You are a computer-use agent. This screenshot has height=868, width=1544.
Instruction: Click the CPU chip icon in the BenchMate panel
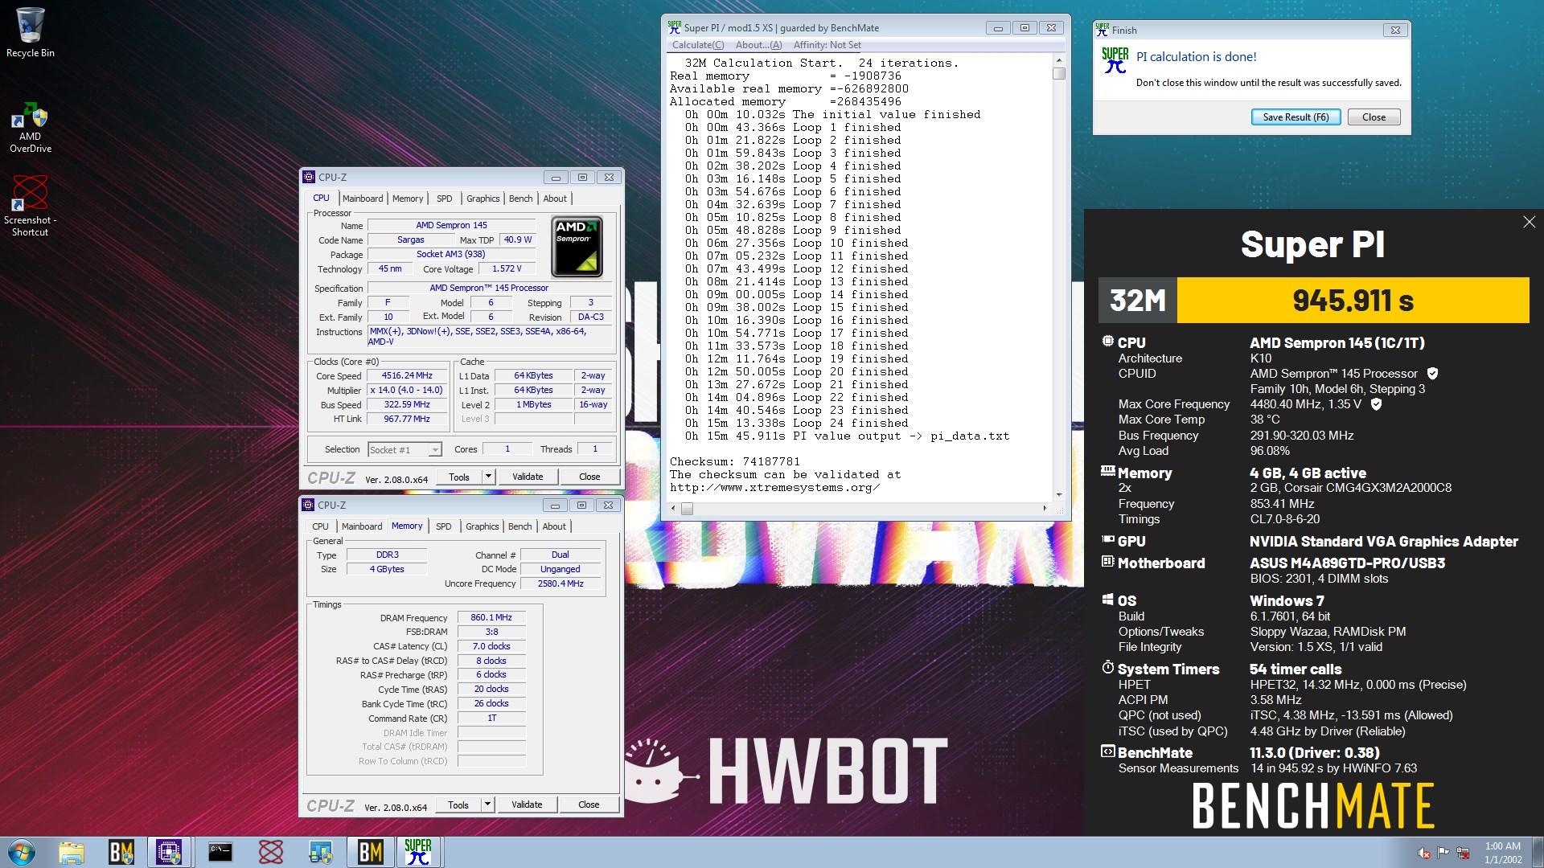click(1108, 342)
